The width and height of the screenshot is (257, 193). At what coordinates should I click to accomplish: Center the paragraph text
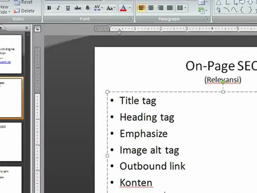point(151,8)
